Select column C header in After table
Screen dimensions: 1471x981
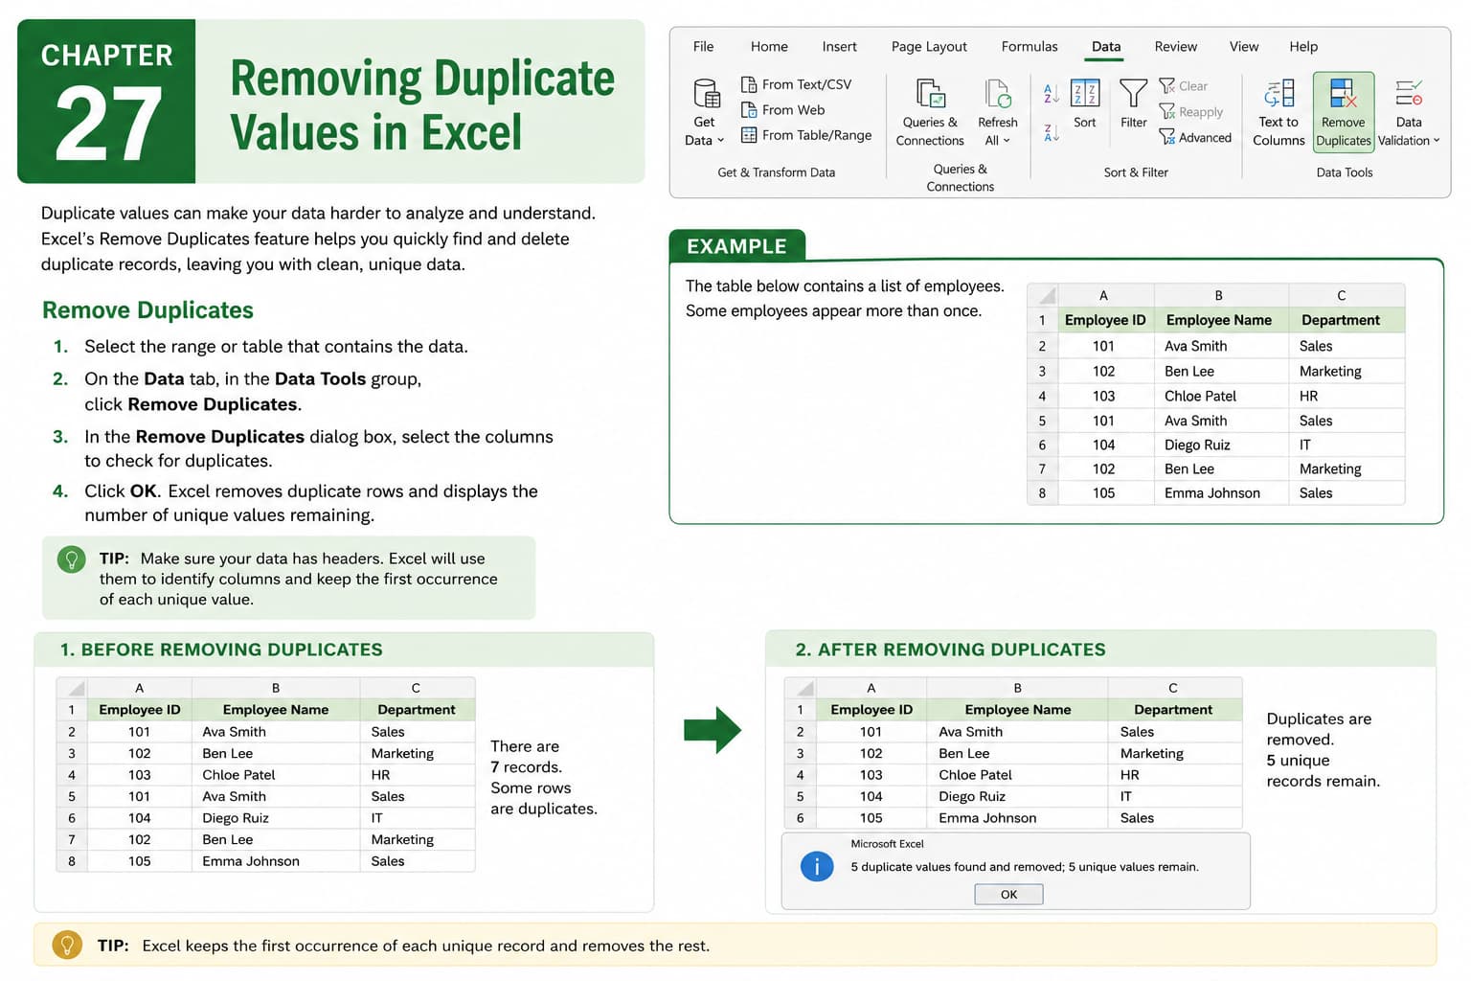pos(1173,688)
